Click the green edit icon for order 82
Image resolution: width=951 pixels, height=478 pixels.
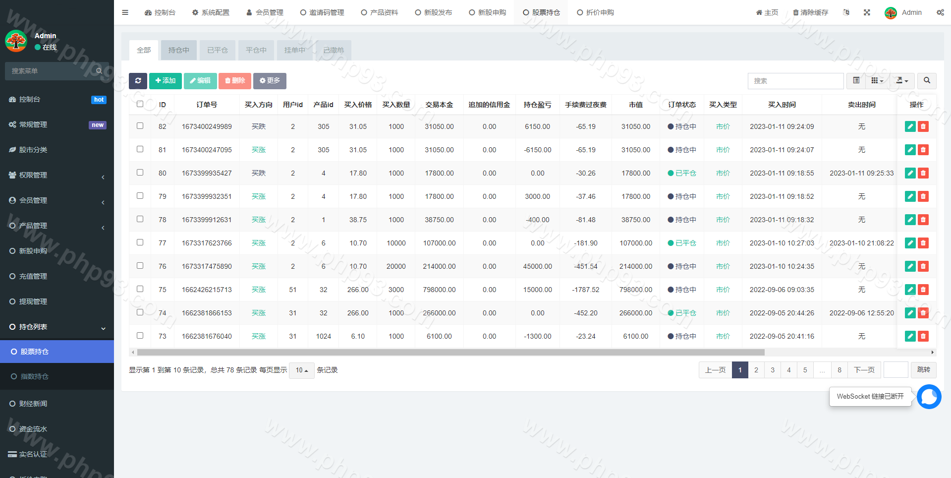[x=910, y=126]
